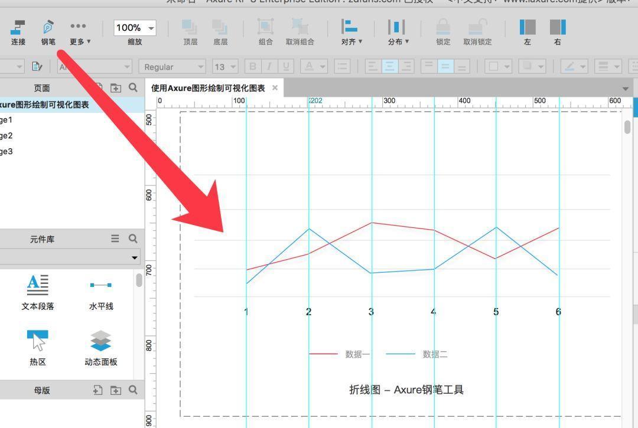This screenshot has width=638, height=428.
Task: Click the canvas vertical scrollbar thumb
Action: click(627, 128)
